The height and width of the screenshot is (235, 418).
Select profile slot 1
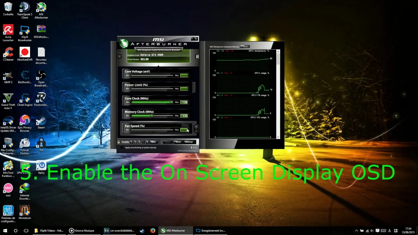131,142
